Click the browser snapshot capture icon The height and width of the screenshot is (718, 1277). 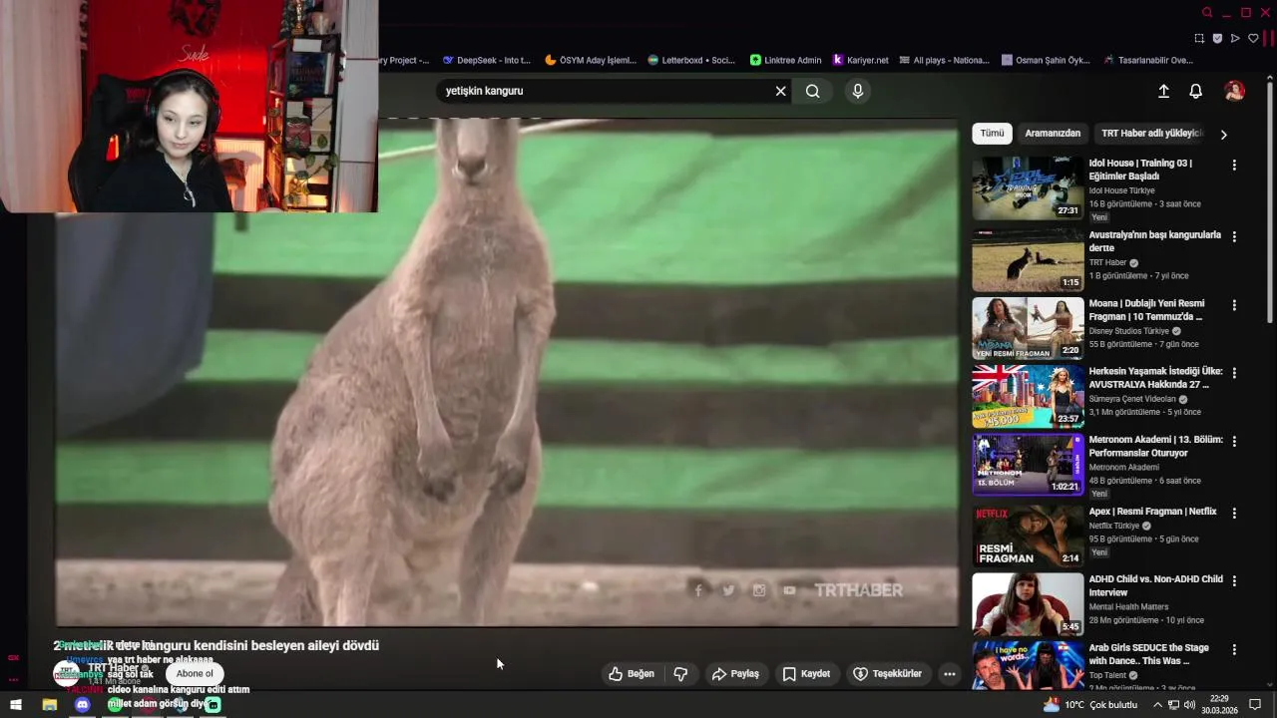[x=1199, y=38]
